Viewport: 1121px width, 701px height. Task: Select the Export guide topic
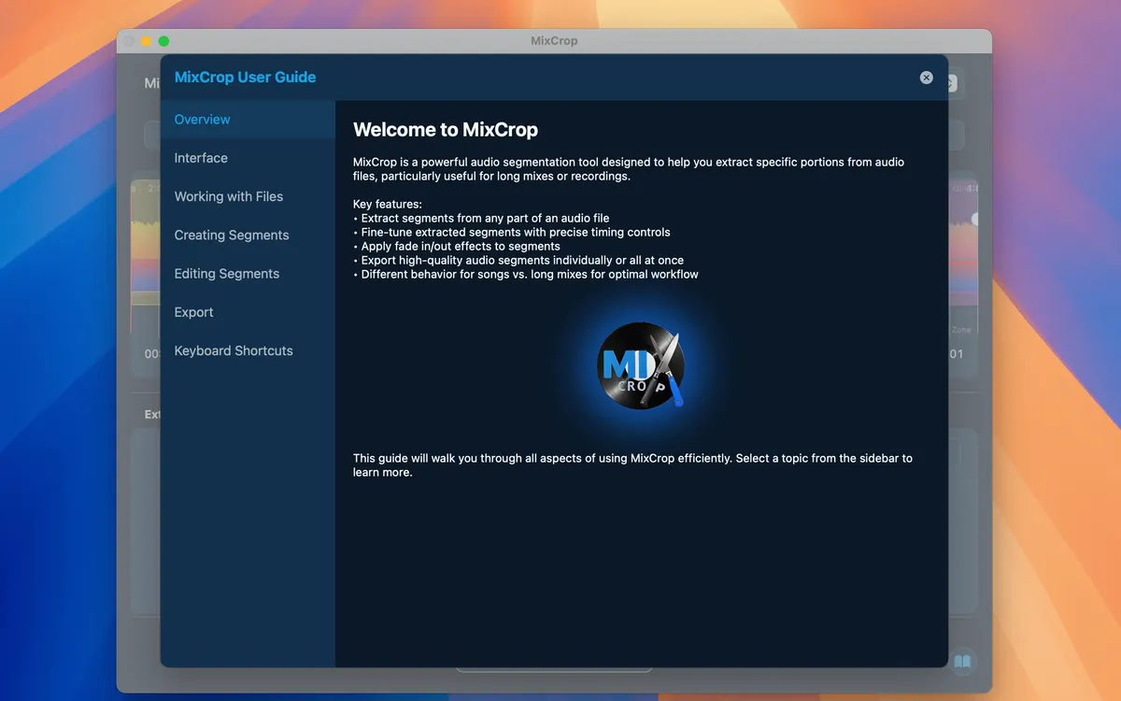coord(193,312)
